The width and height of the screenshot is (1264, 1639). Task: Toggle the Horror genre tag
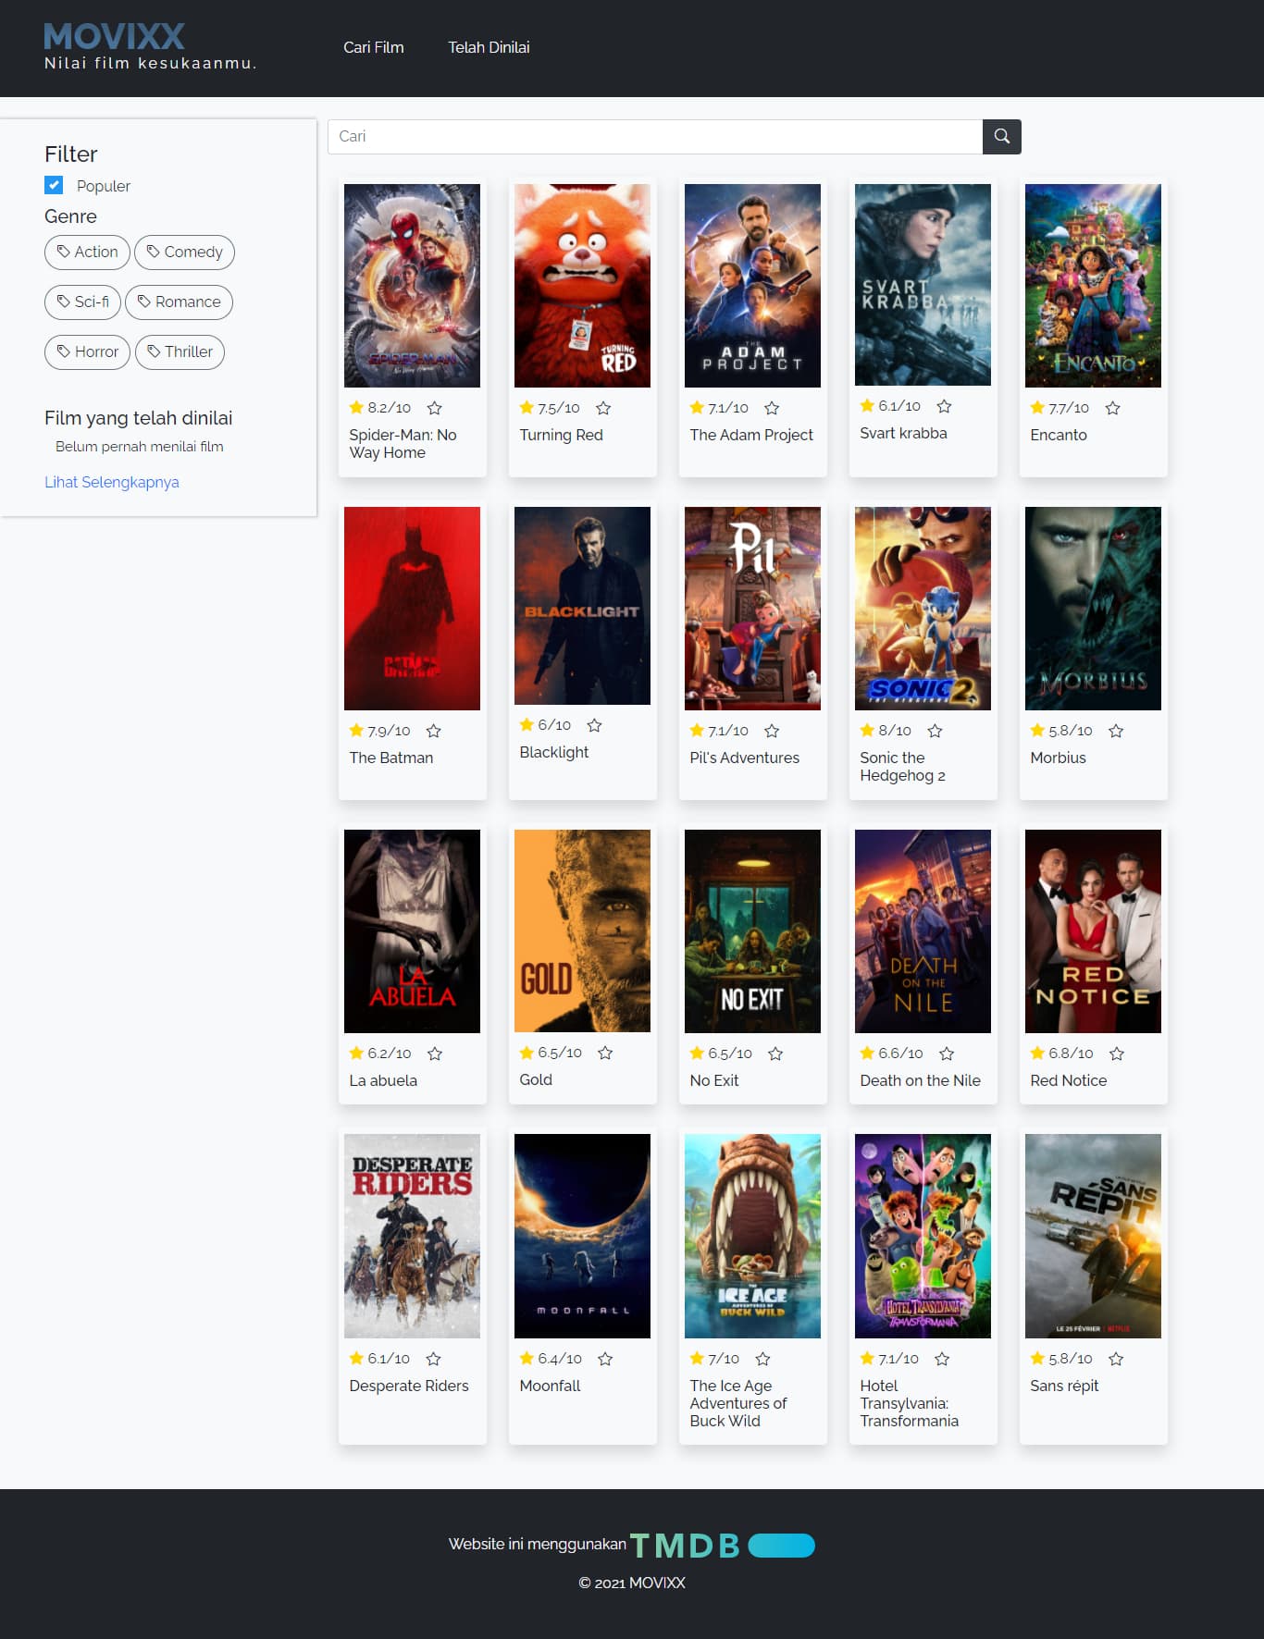(87, 351)
